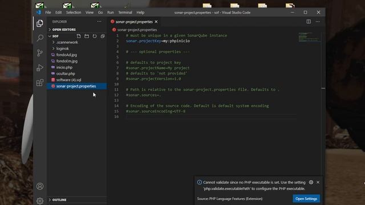Screen dimensions: 365x205
Task: Click the VS Code logo icon
Action: pos(38,13)
